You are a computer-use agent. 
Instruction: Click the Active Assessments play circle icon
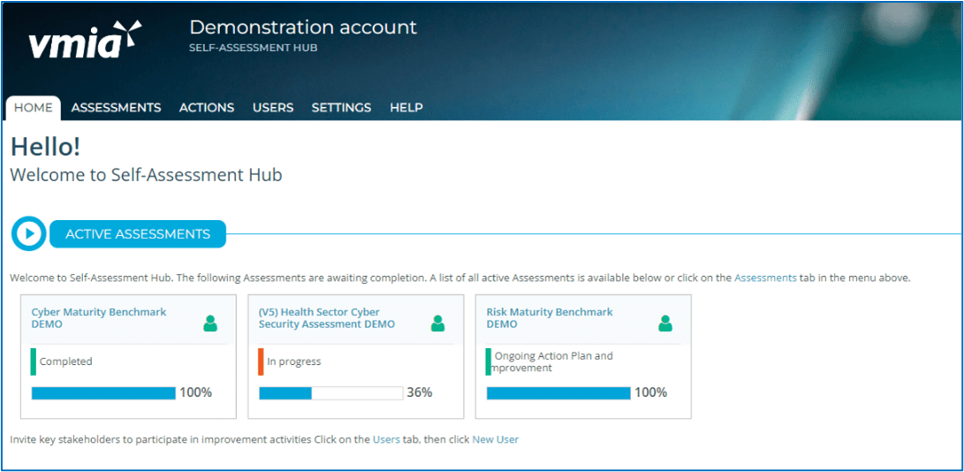(x=28, y=234)
